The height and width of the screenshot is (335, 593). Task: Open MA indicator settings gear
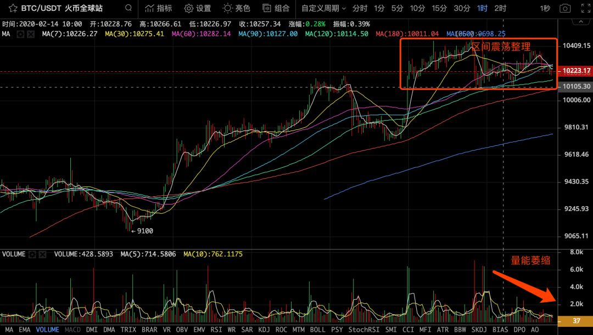tap(20, 34)
